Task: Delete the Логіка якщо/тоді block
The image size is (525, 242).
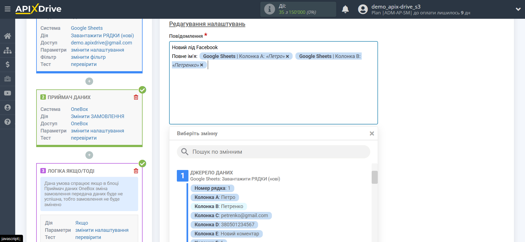Action: click(136, 171)
